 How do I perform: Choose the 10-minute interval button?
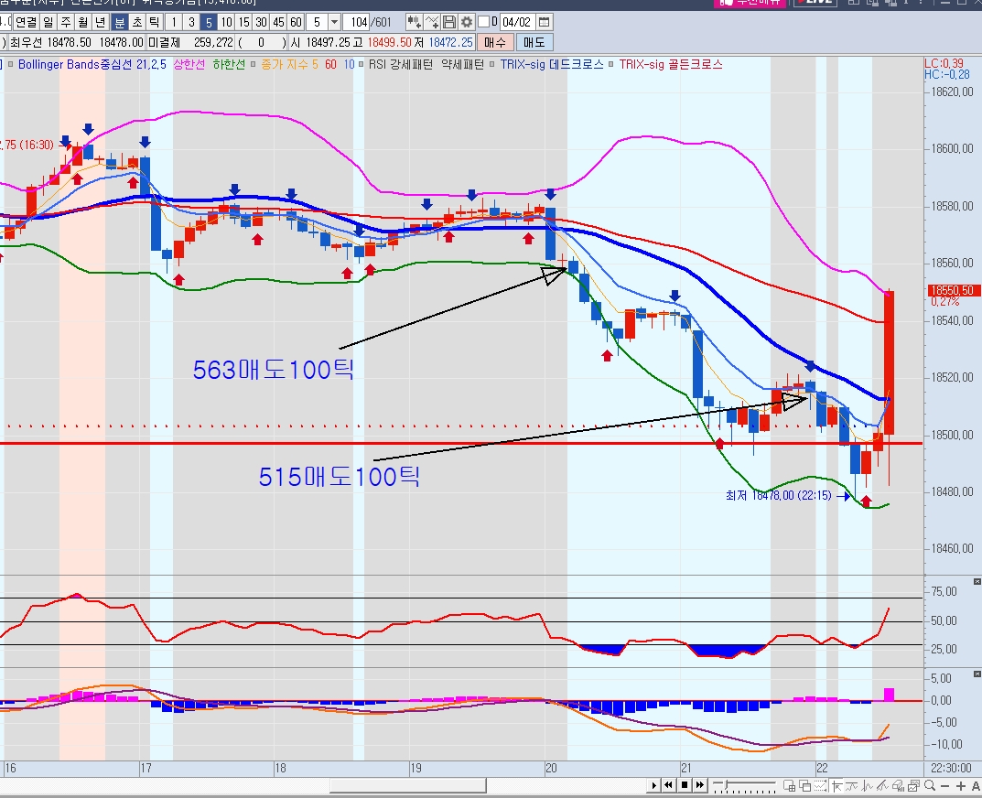[226, 23]
